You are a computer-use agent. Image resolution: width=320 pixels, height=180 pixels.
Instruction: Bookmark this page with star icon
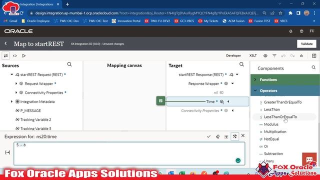tap(280, 13)
